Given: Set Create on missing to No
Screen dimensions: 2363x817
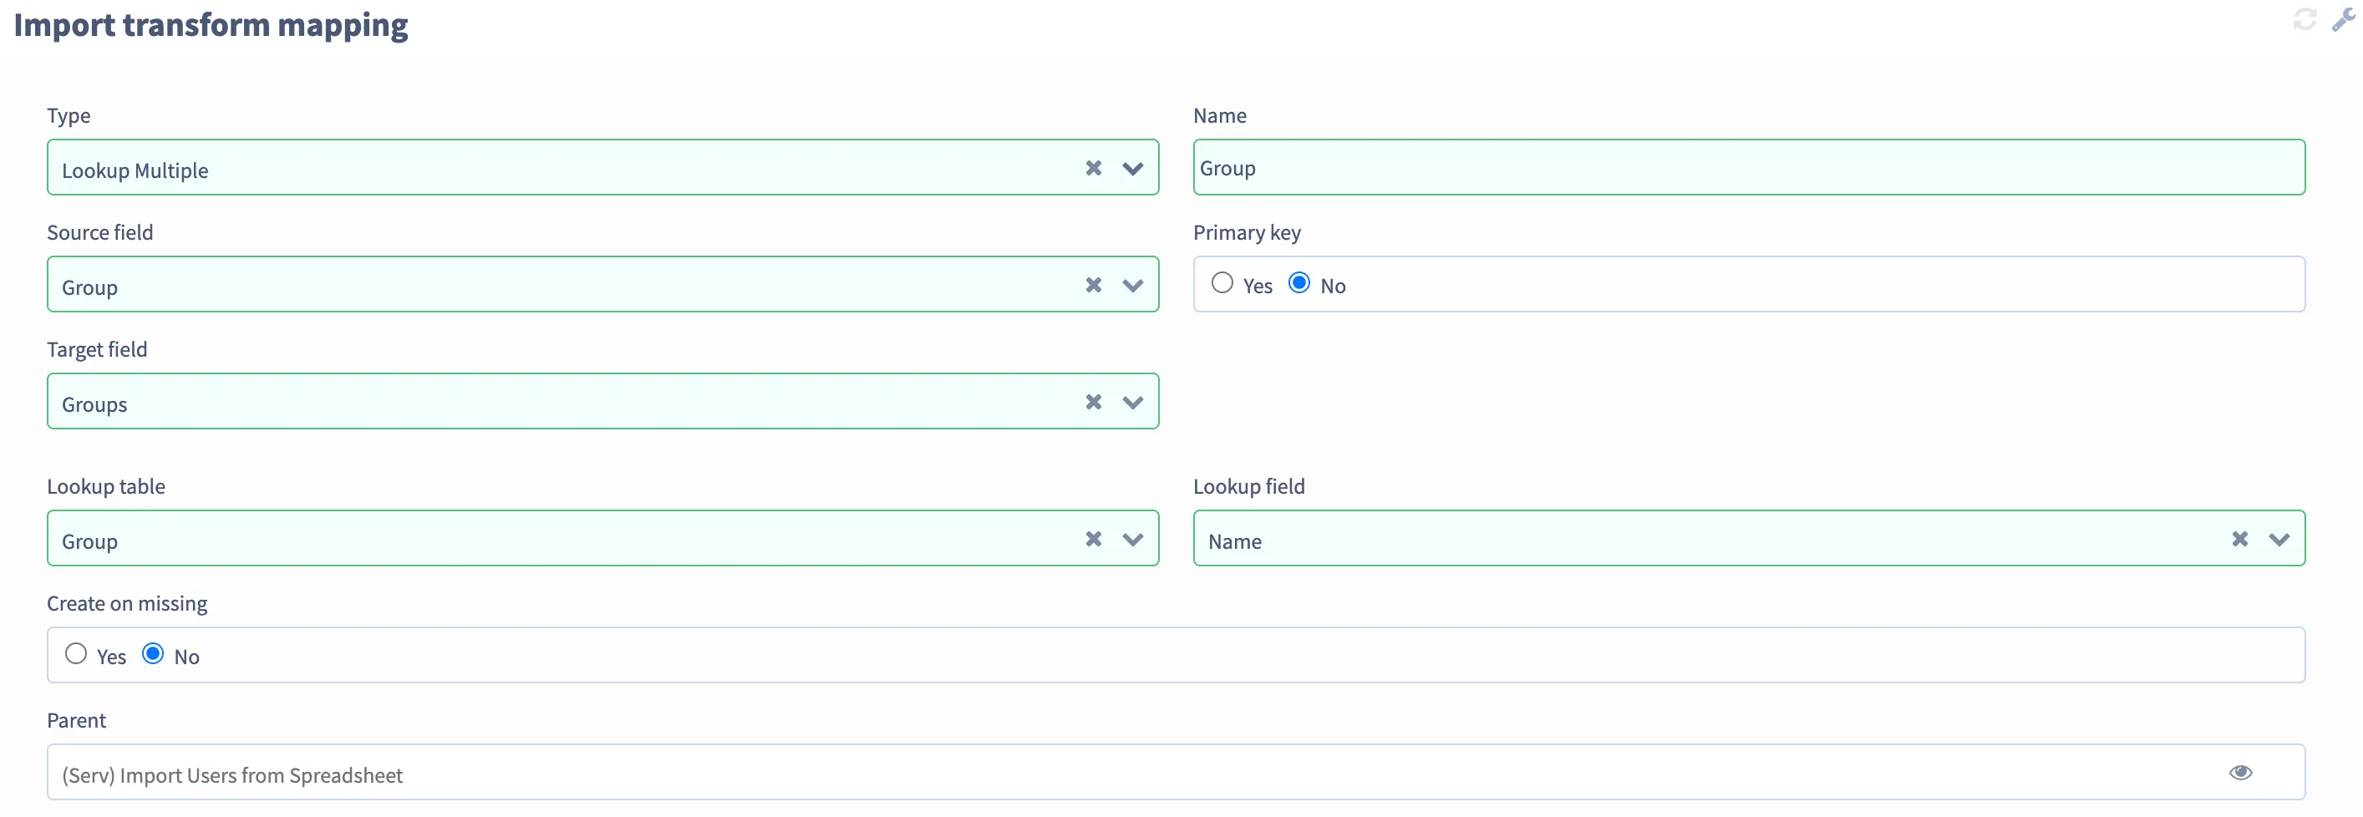Looking at the screenshot, I should pos(153,654).
